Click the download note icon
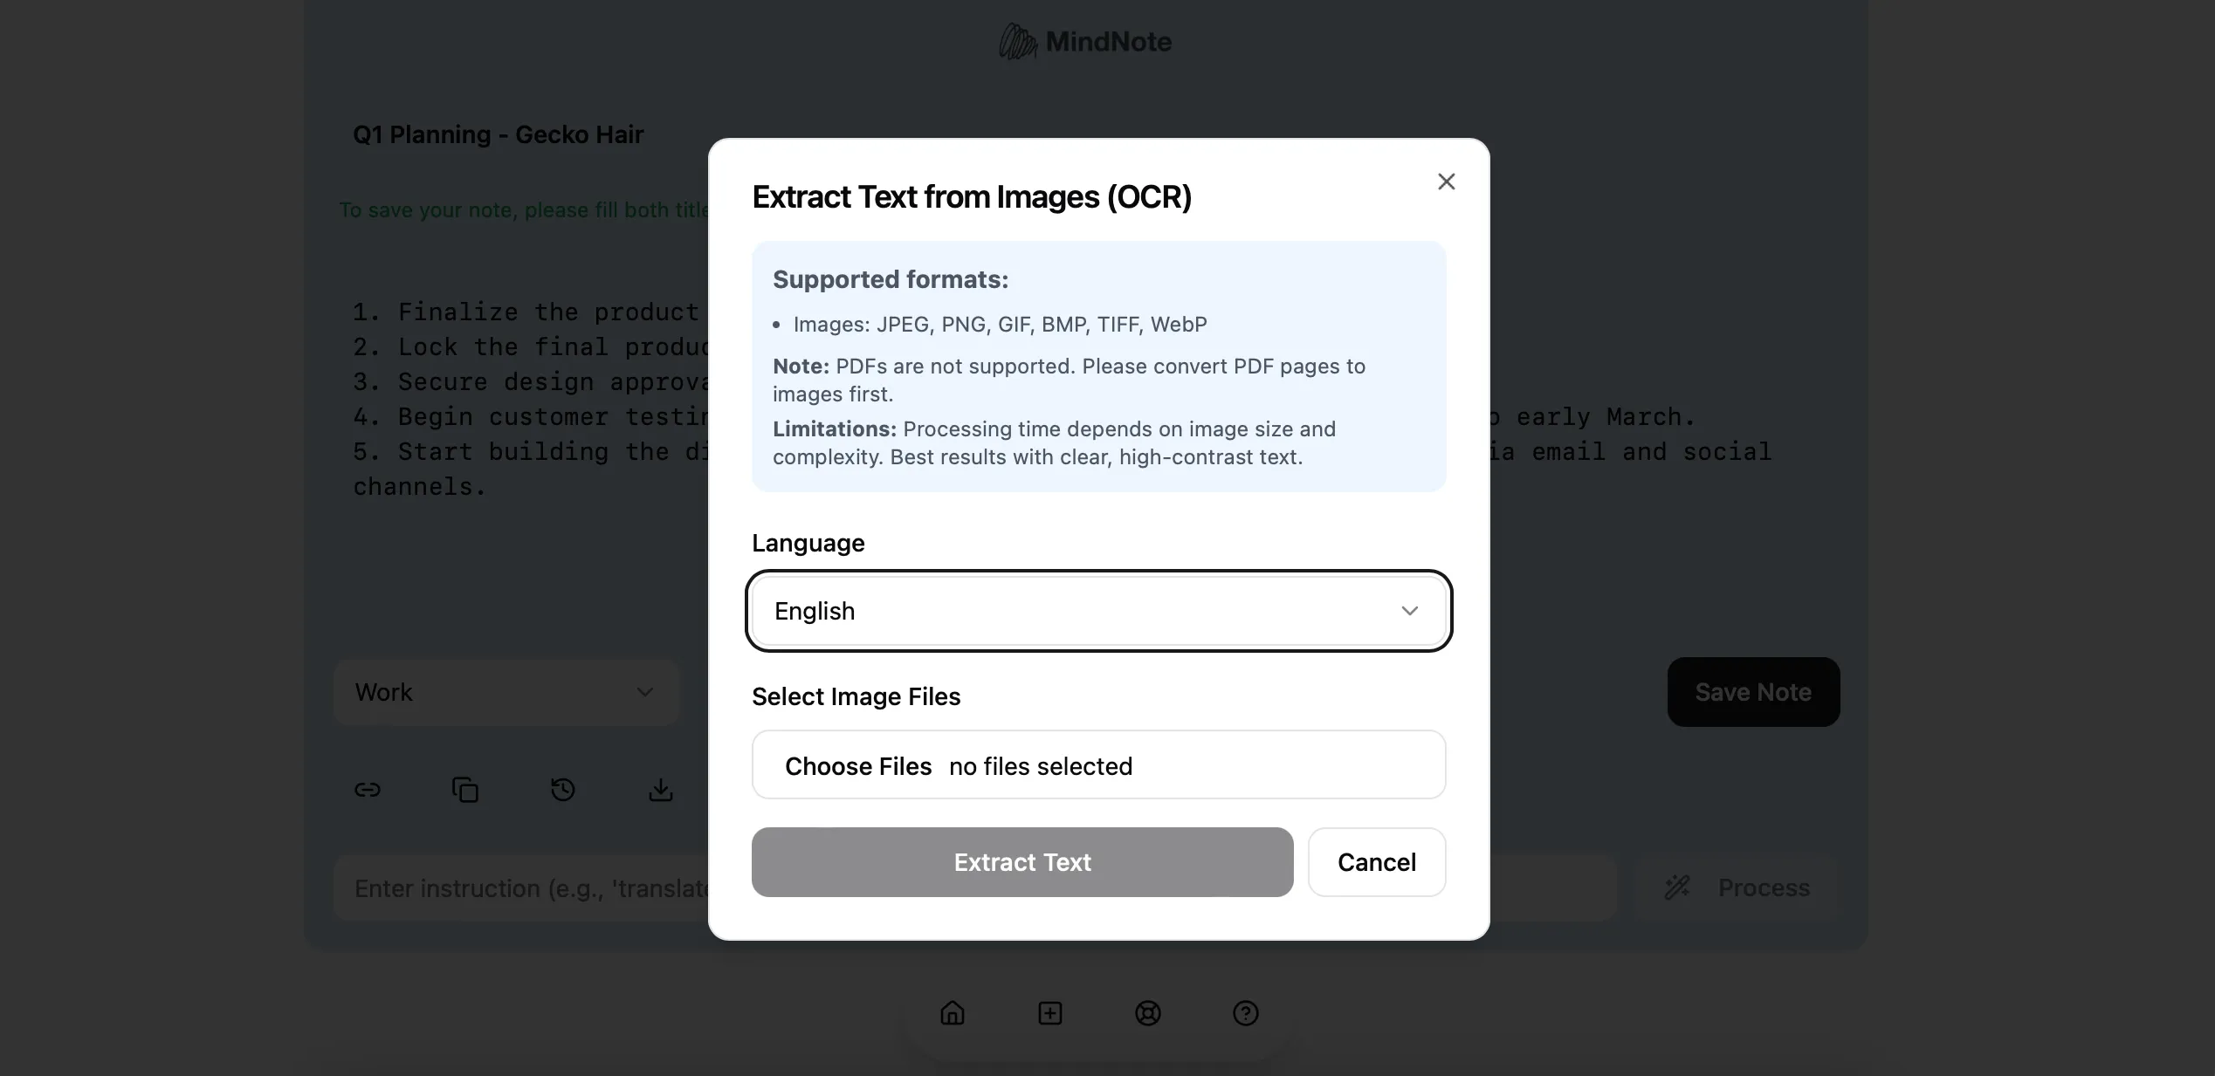The height and width of the screenshot is (1076, 2215). click(x=661, y=789)
